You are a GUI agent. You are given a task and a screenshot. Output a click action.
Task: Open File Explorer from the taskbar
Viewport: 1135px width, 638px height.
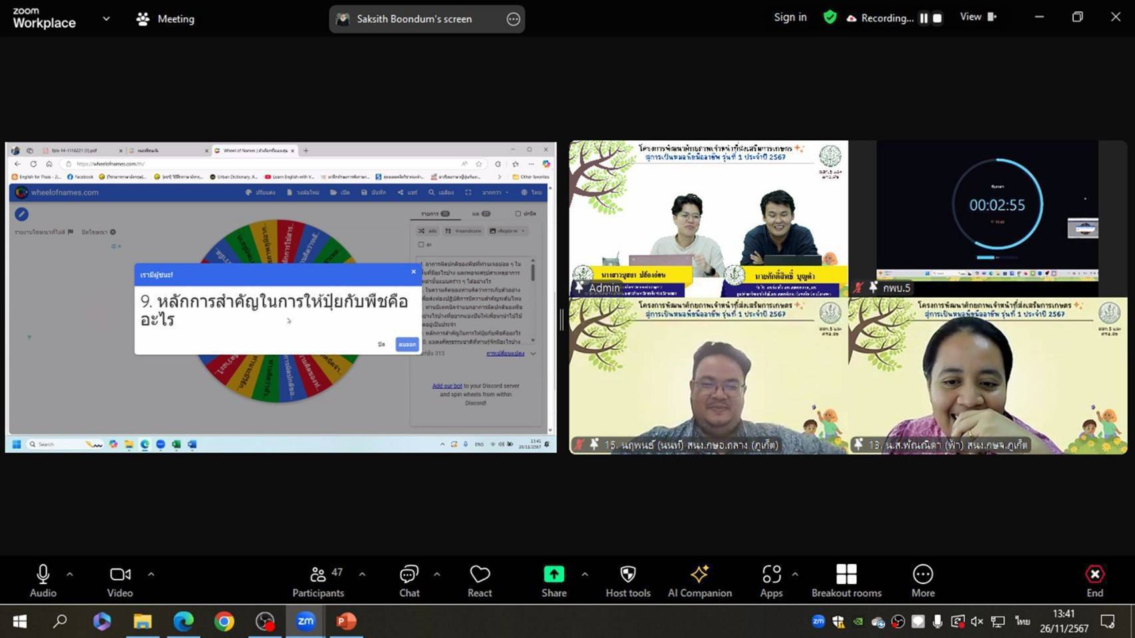pyautogui.click(x=142, y=621)
